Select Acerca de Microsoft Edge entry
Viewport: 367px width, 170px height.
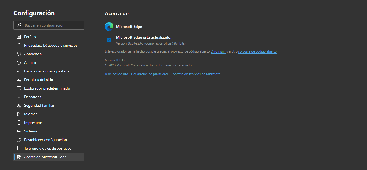point(49,157)
